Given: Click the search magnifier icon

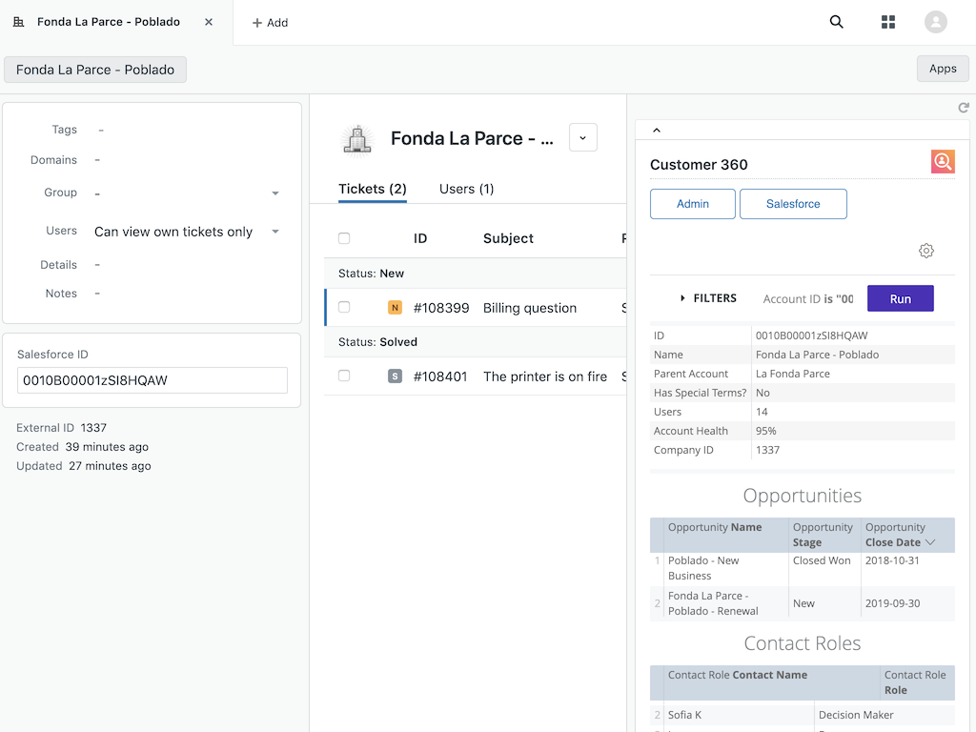Looking at the screenshot, I should point(837,22).
